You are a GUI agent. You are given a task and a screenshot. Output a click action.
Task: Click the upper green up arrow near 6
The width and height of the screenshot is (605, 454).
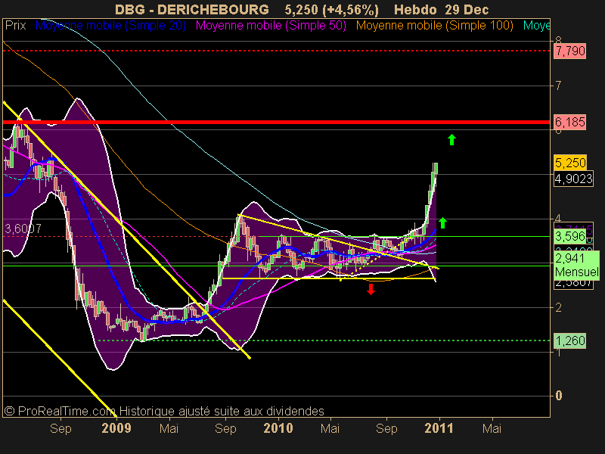point(451,139)
